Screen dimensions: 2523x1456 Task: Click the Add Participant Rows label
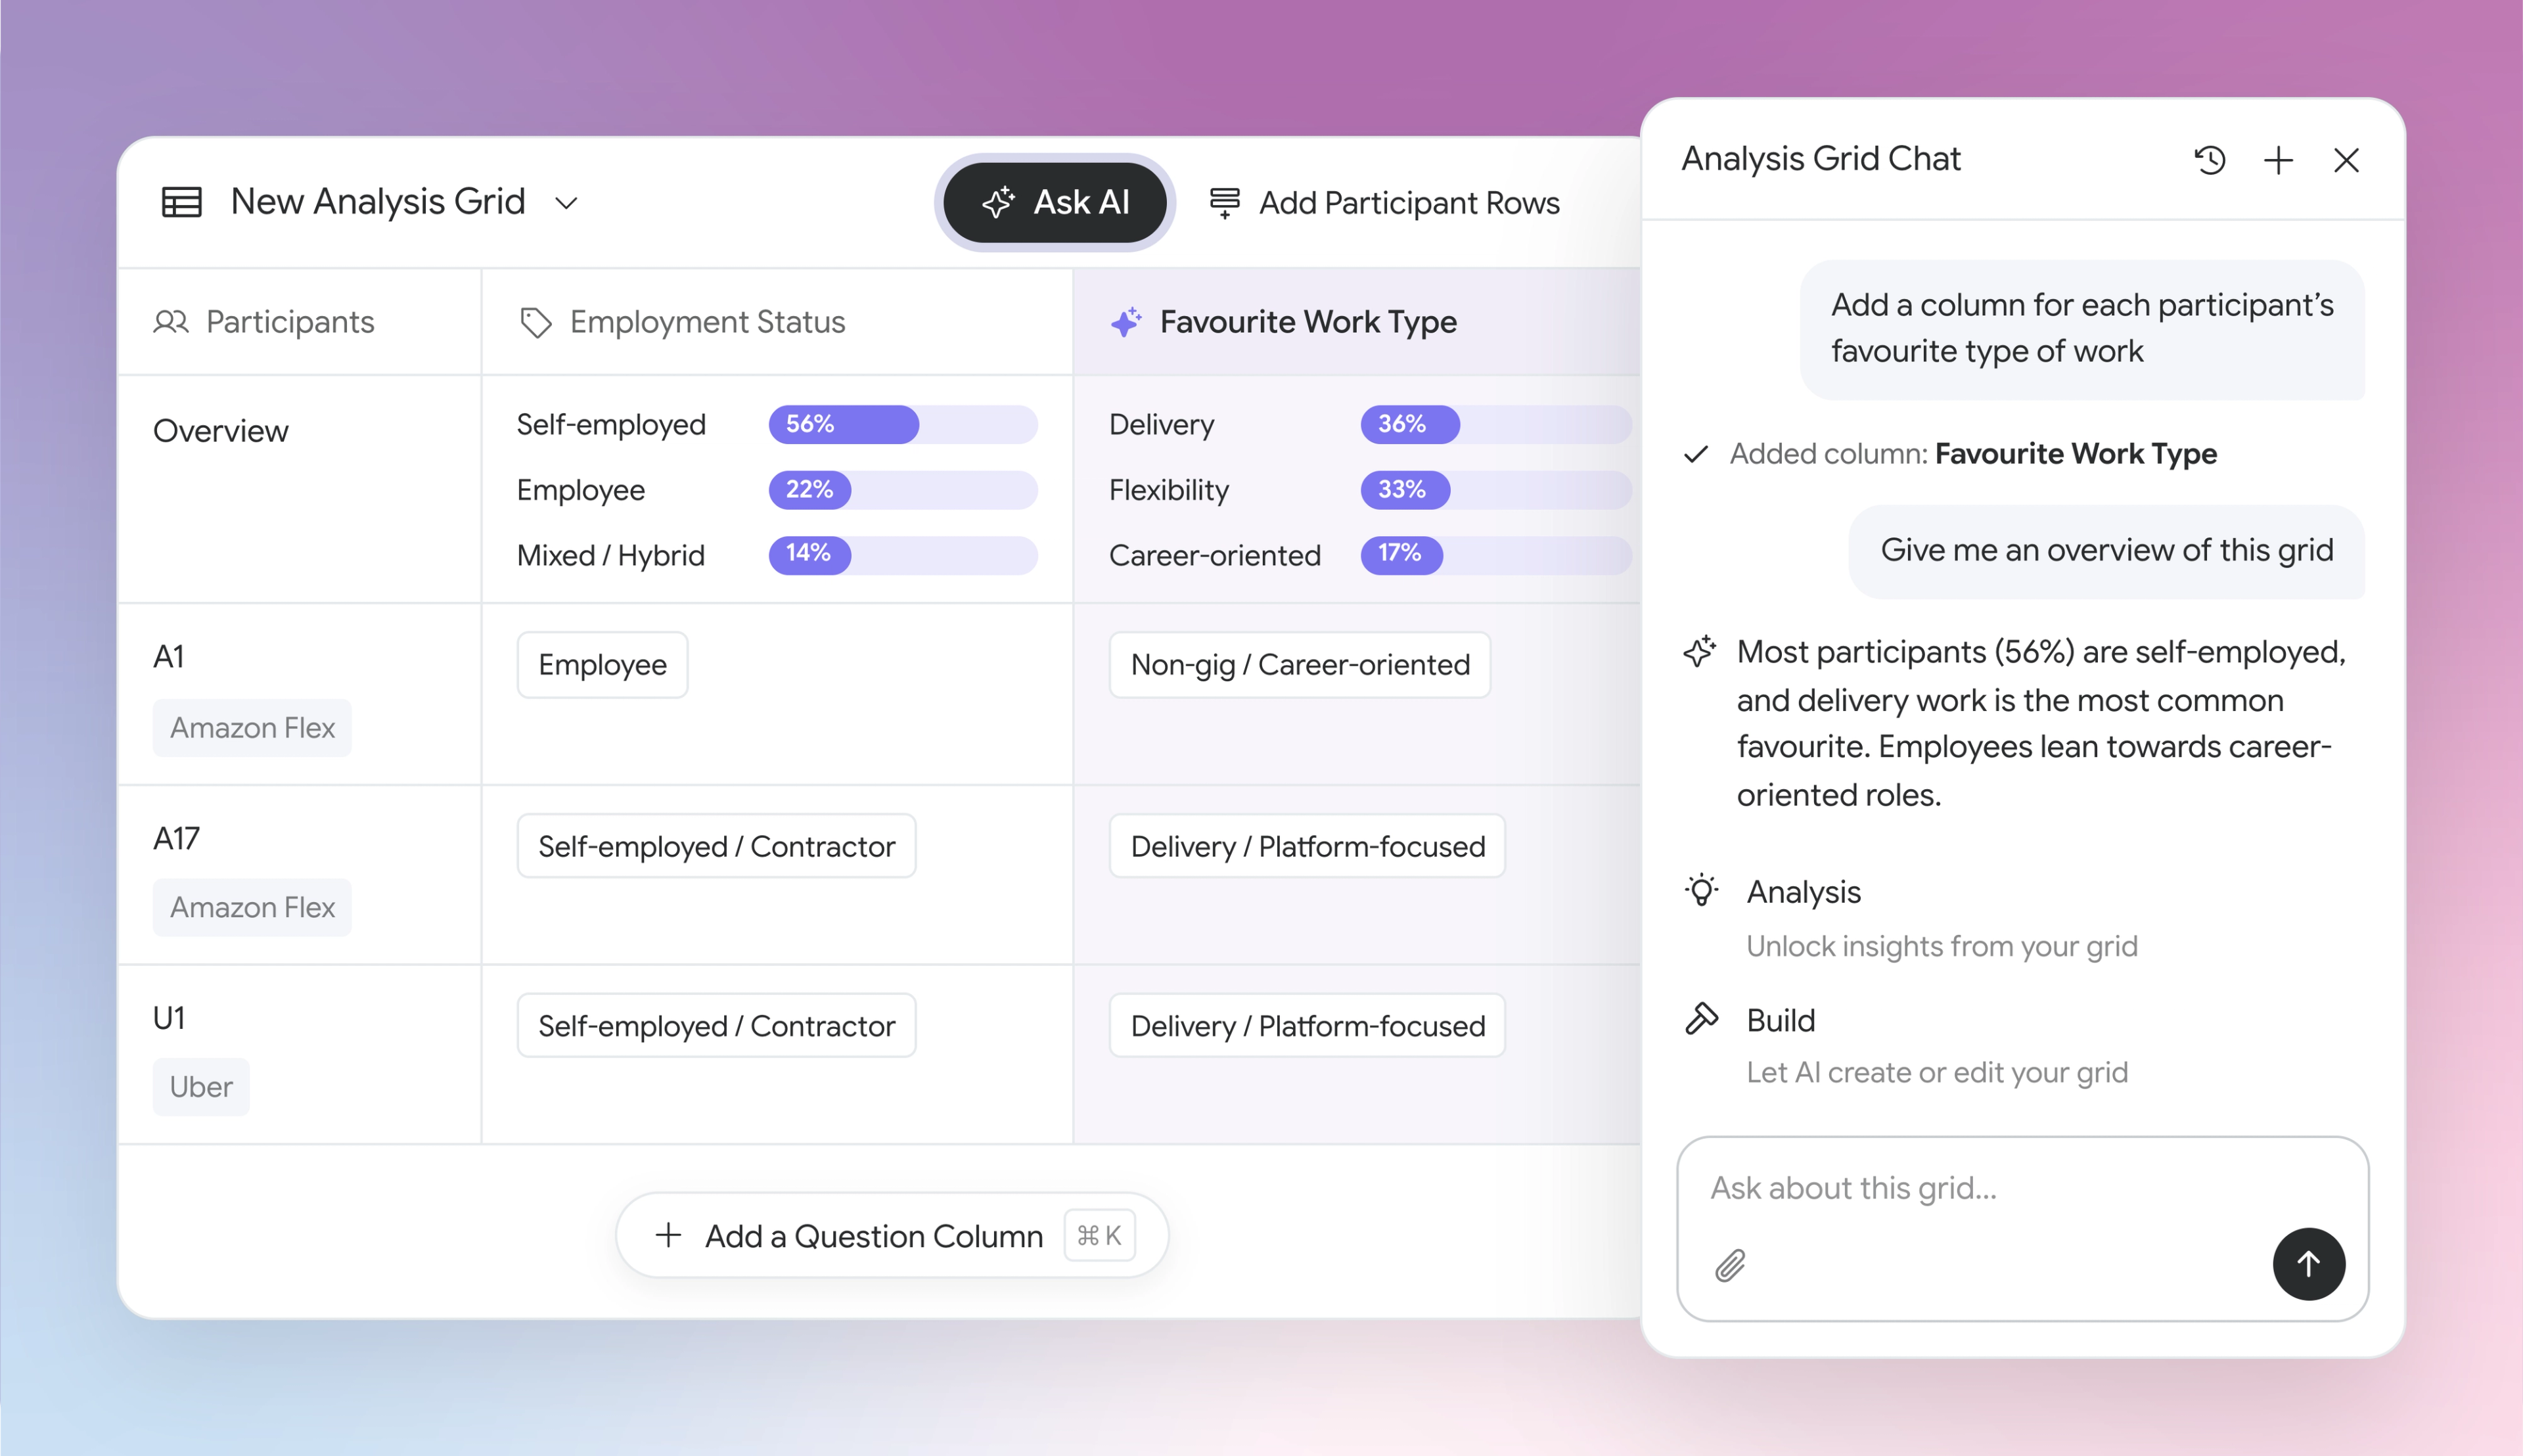[1409, 203]
